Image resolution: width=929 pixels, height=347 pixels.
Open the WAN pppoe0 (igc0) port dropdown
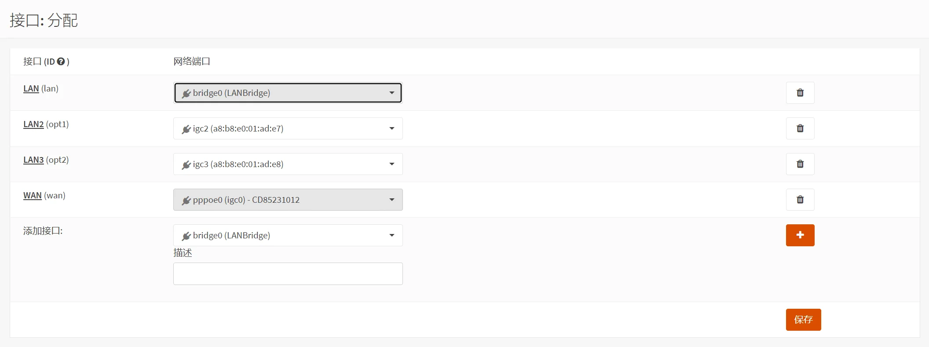point(288,200)
